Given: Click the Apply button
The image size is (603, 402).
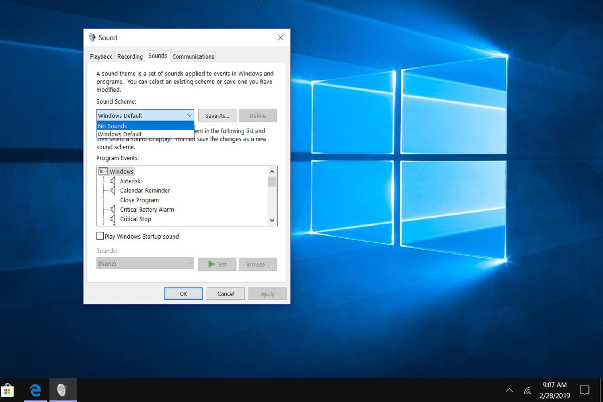Looking at the screenshot, I should (x=267, y=294).
